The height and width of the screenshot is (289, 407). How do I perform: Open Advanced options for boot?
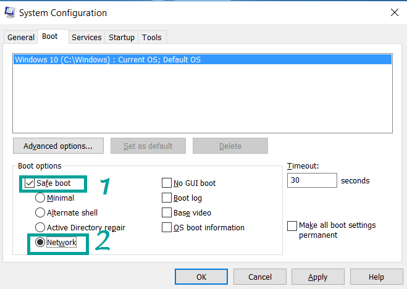click(x=58, y=146)
